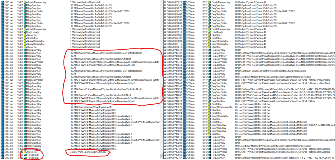The height and width of the screenshot is (160, 335).
Task: Click RegOpenKey icon in row 22:33:05,9716703
Action: (210, 140)
